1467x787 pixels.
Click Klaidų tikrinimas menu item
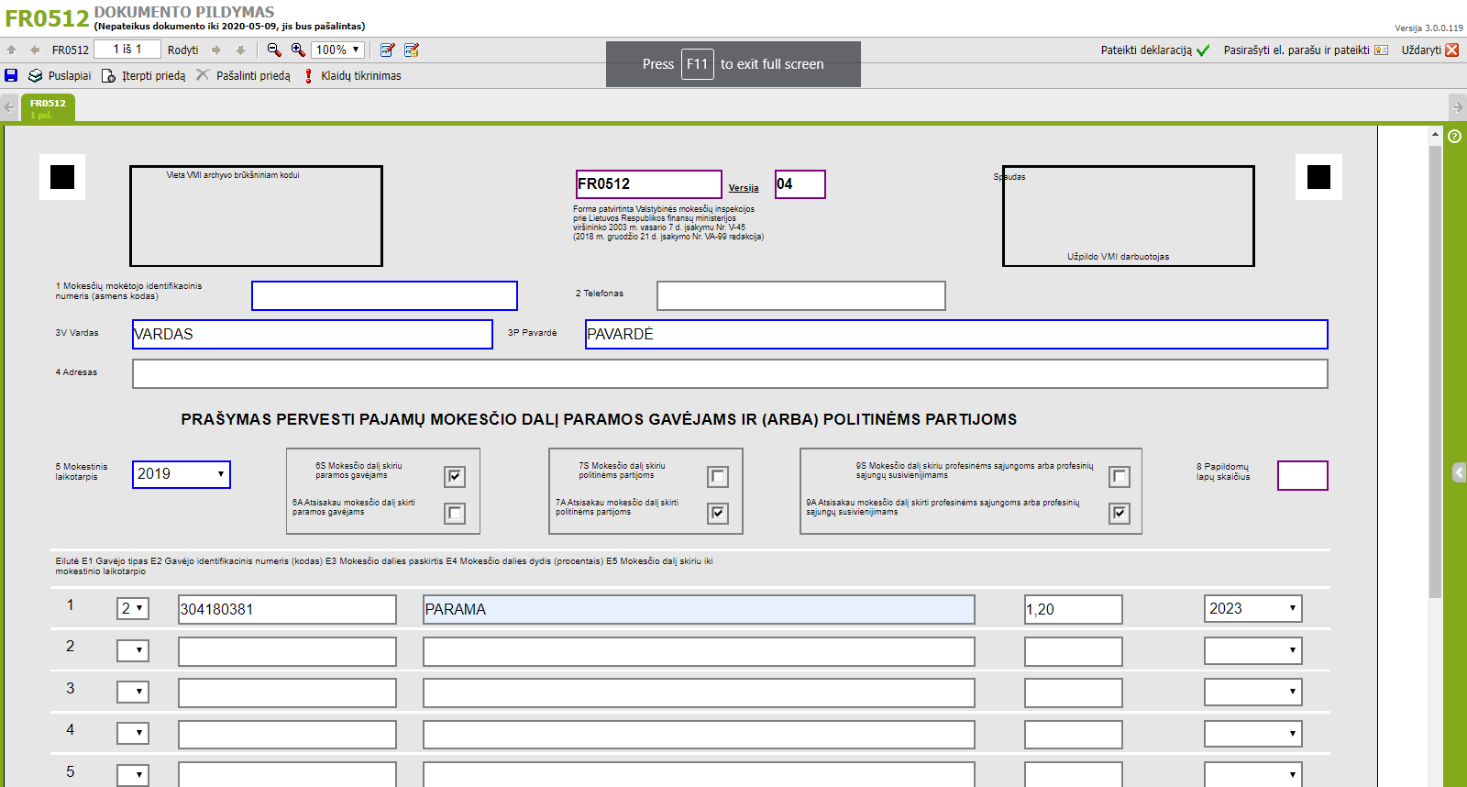361,76
